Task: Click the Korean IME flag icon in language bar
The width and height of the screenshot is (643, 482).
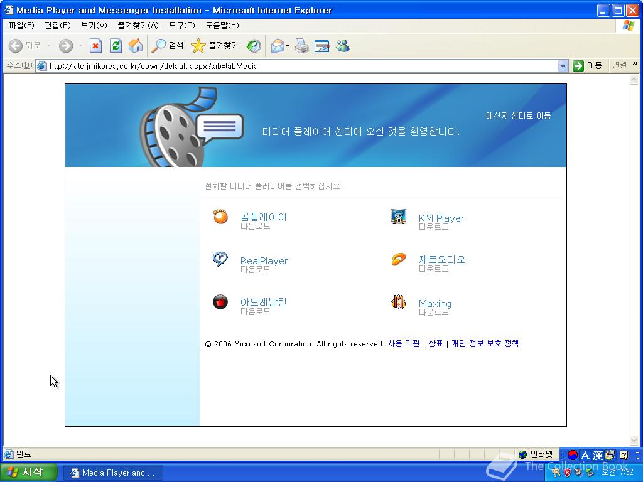Action: click(573, 454)
